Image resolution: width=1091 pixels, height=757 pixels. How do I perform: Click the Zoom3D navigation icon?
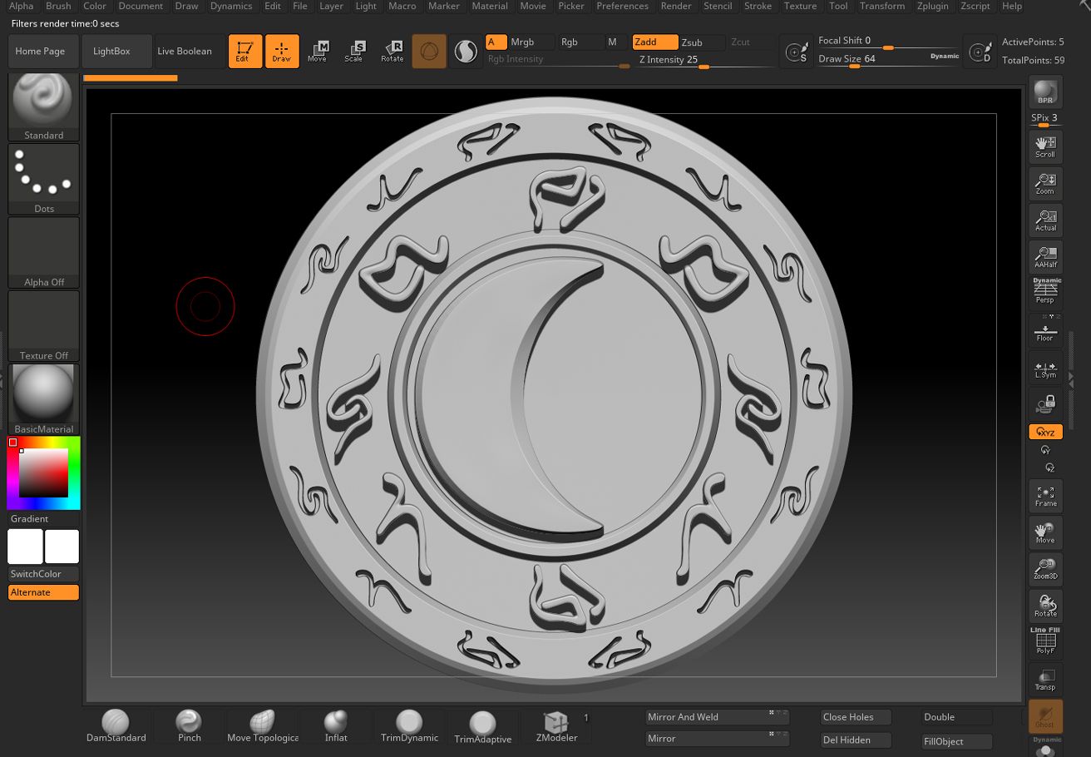1045,569
